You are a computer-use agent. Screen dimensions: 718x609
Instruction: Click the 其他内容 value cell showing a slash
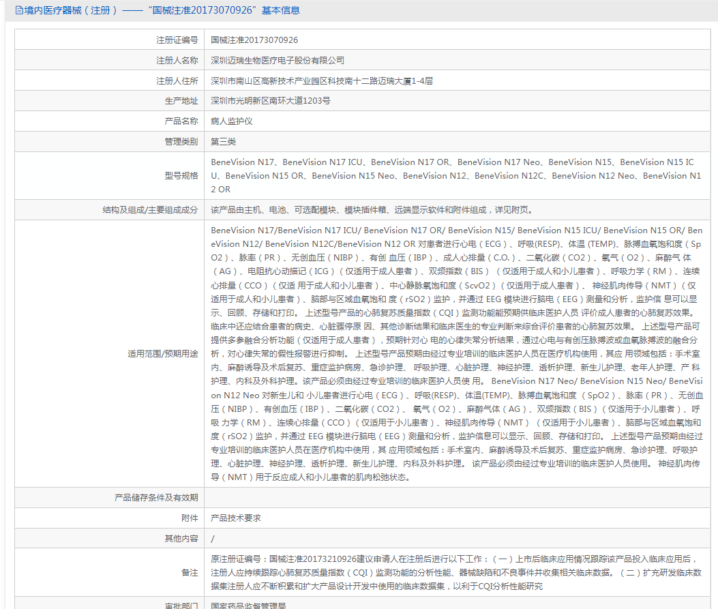[x=213, y=537]
